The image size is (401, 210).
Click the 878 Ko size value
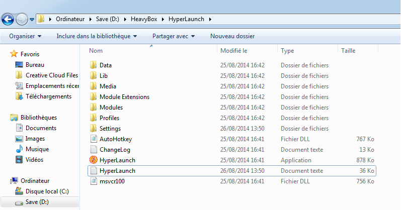[x=365, y=160]
